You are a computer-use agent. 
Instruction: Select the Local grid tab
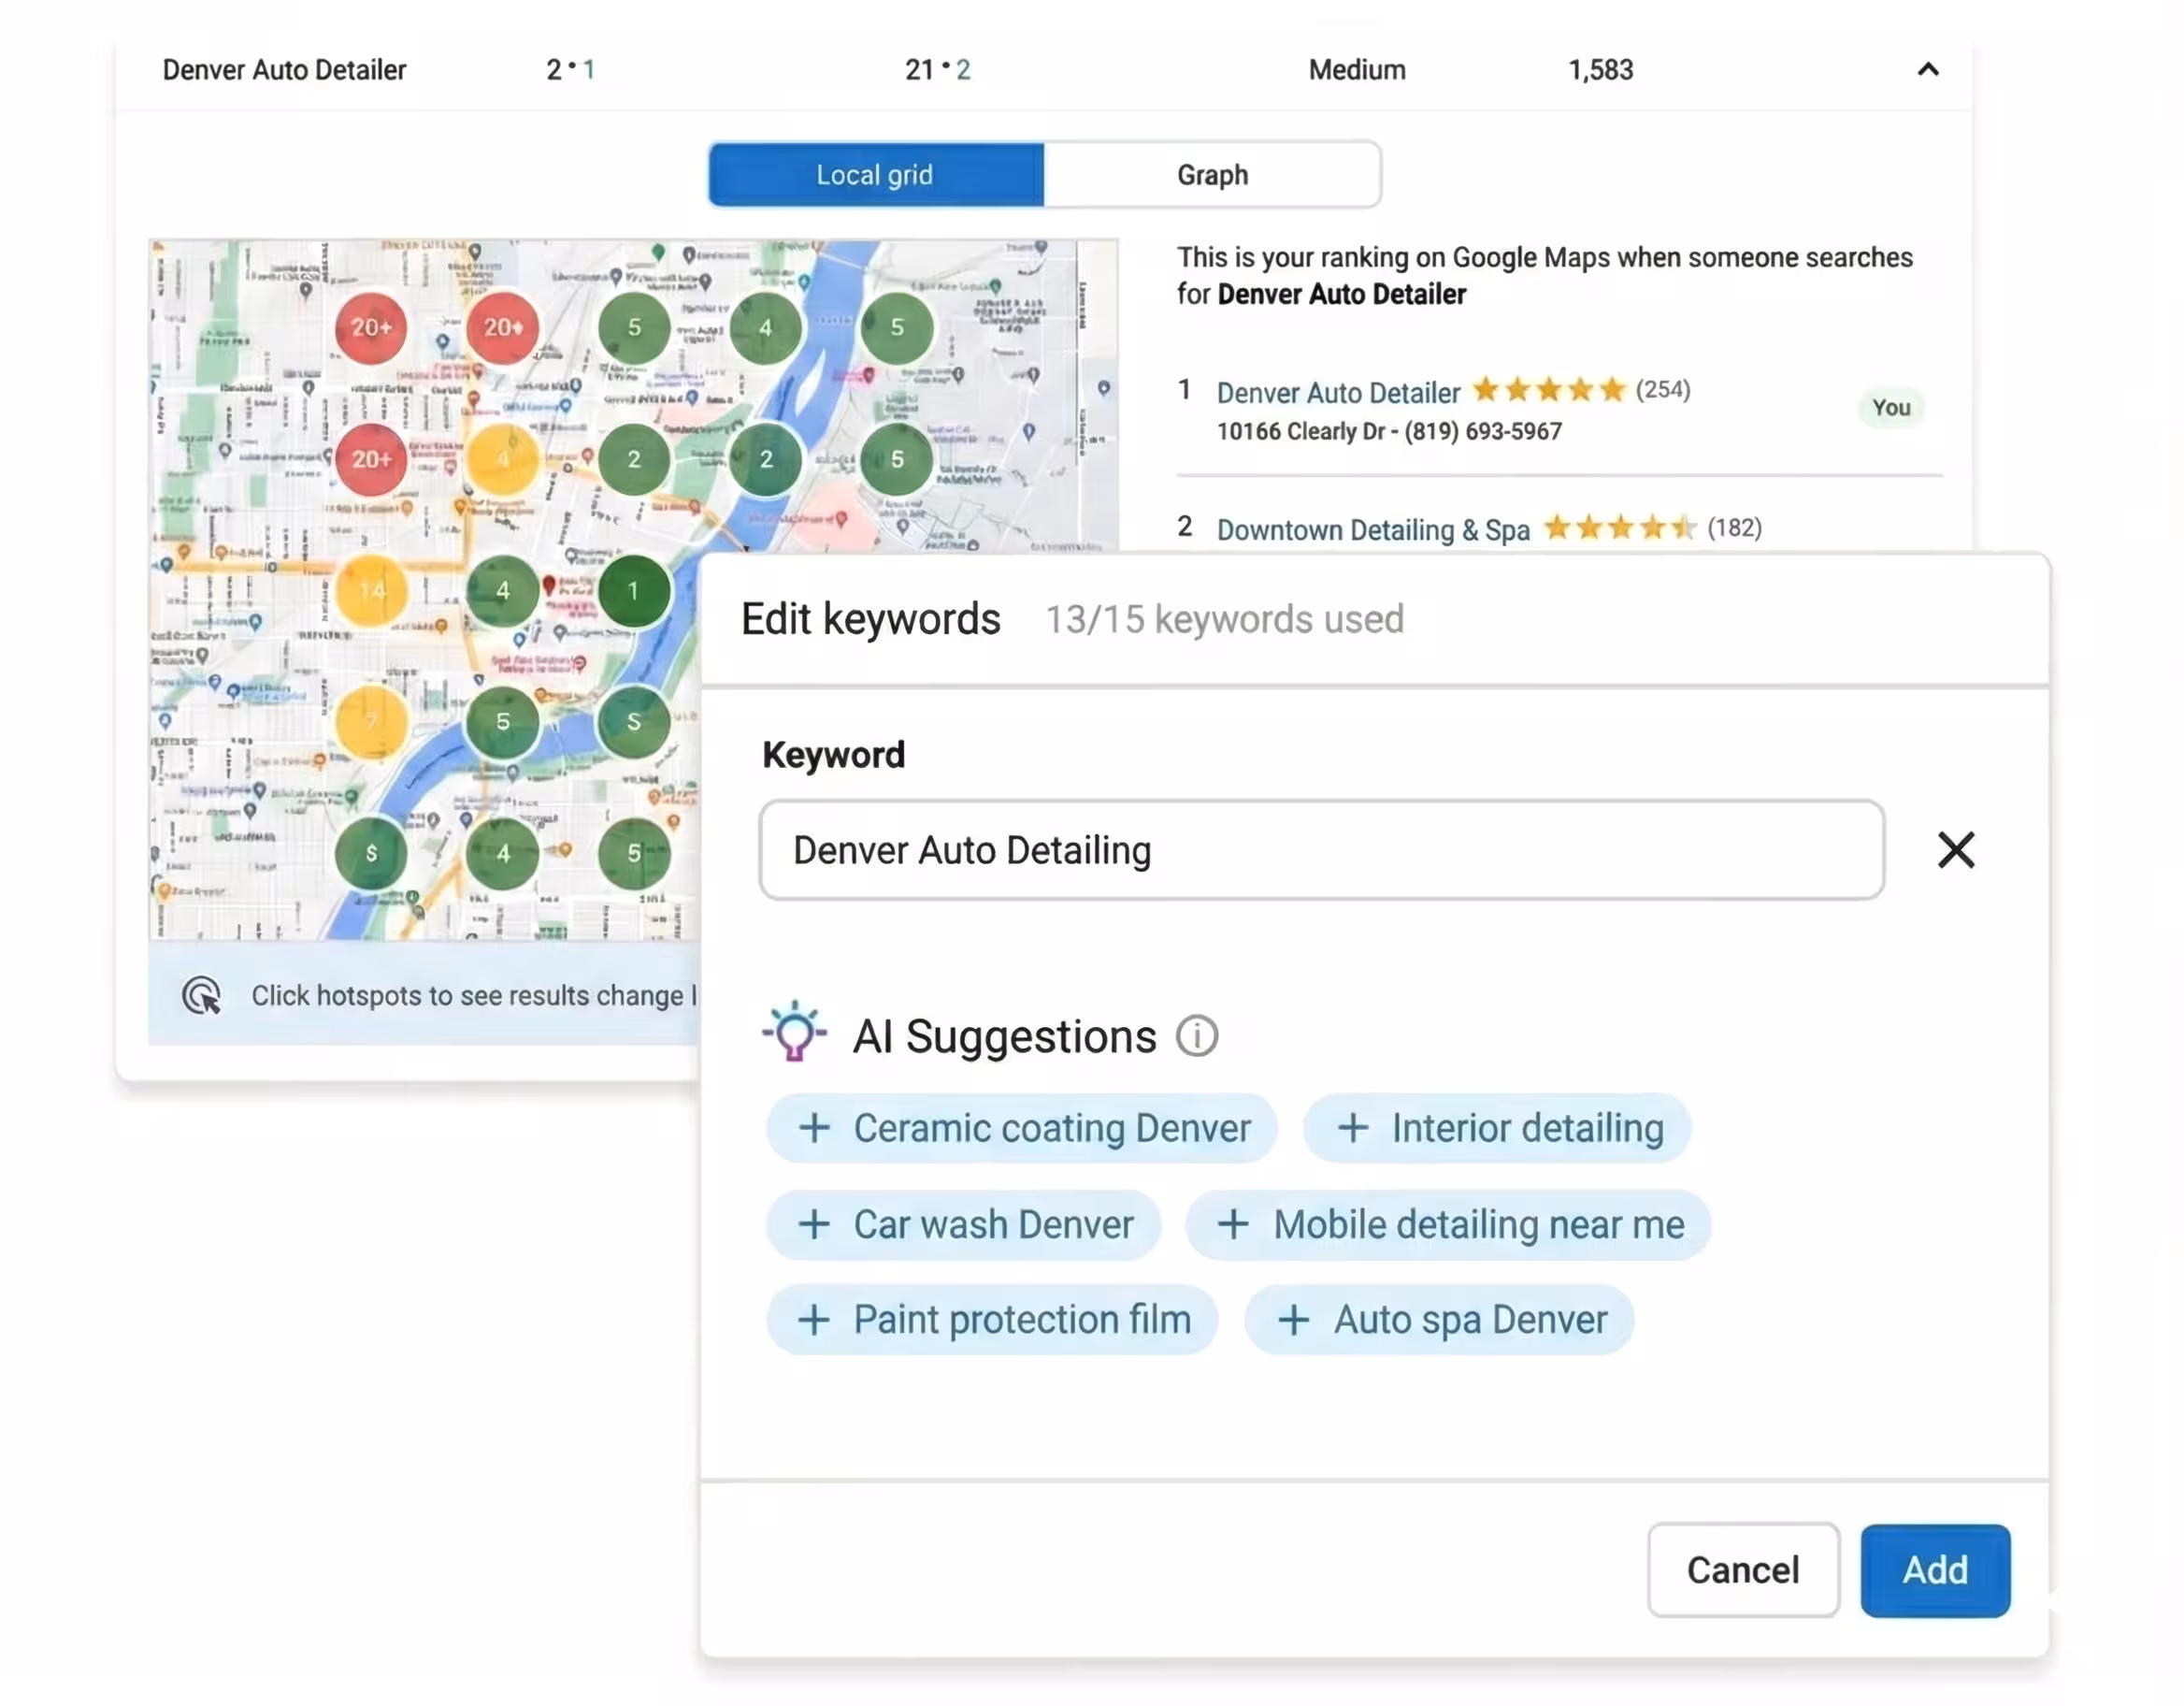875,175
